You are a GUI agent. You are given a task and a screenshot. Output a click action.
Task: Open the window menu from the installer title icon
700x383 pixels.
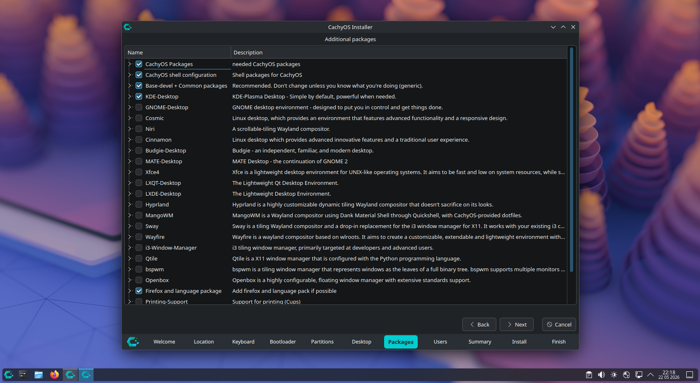128,27
